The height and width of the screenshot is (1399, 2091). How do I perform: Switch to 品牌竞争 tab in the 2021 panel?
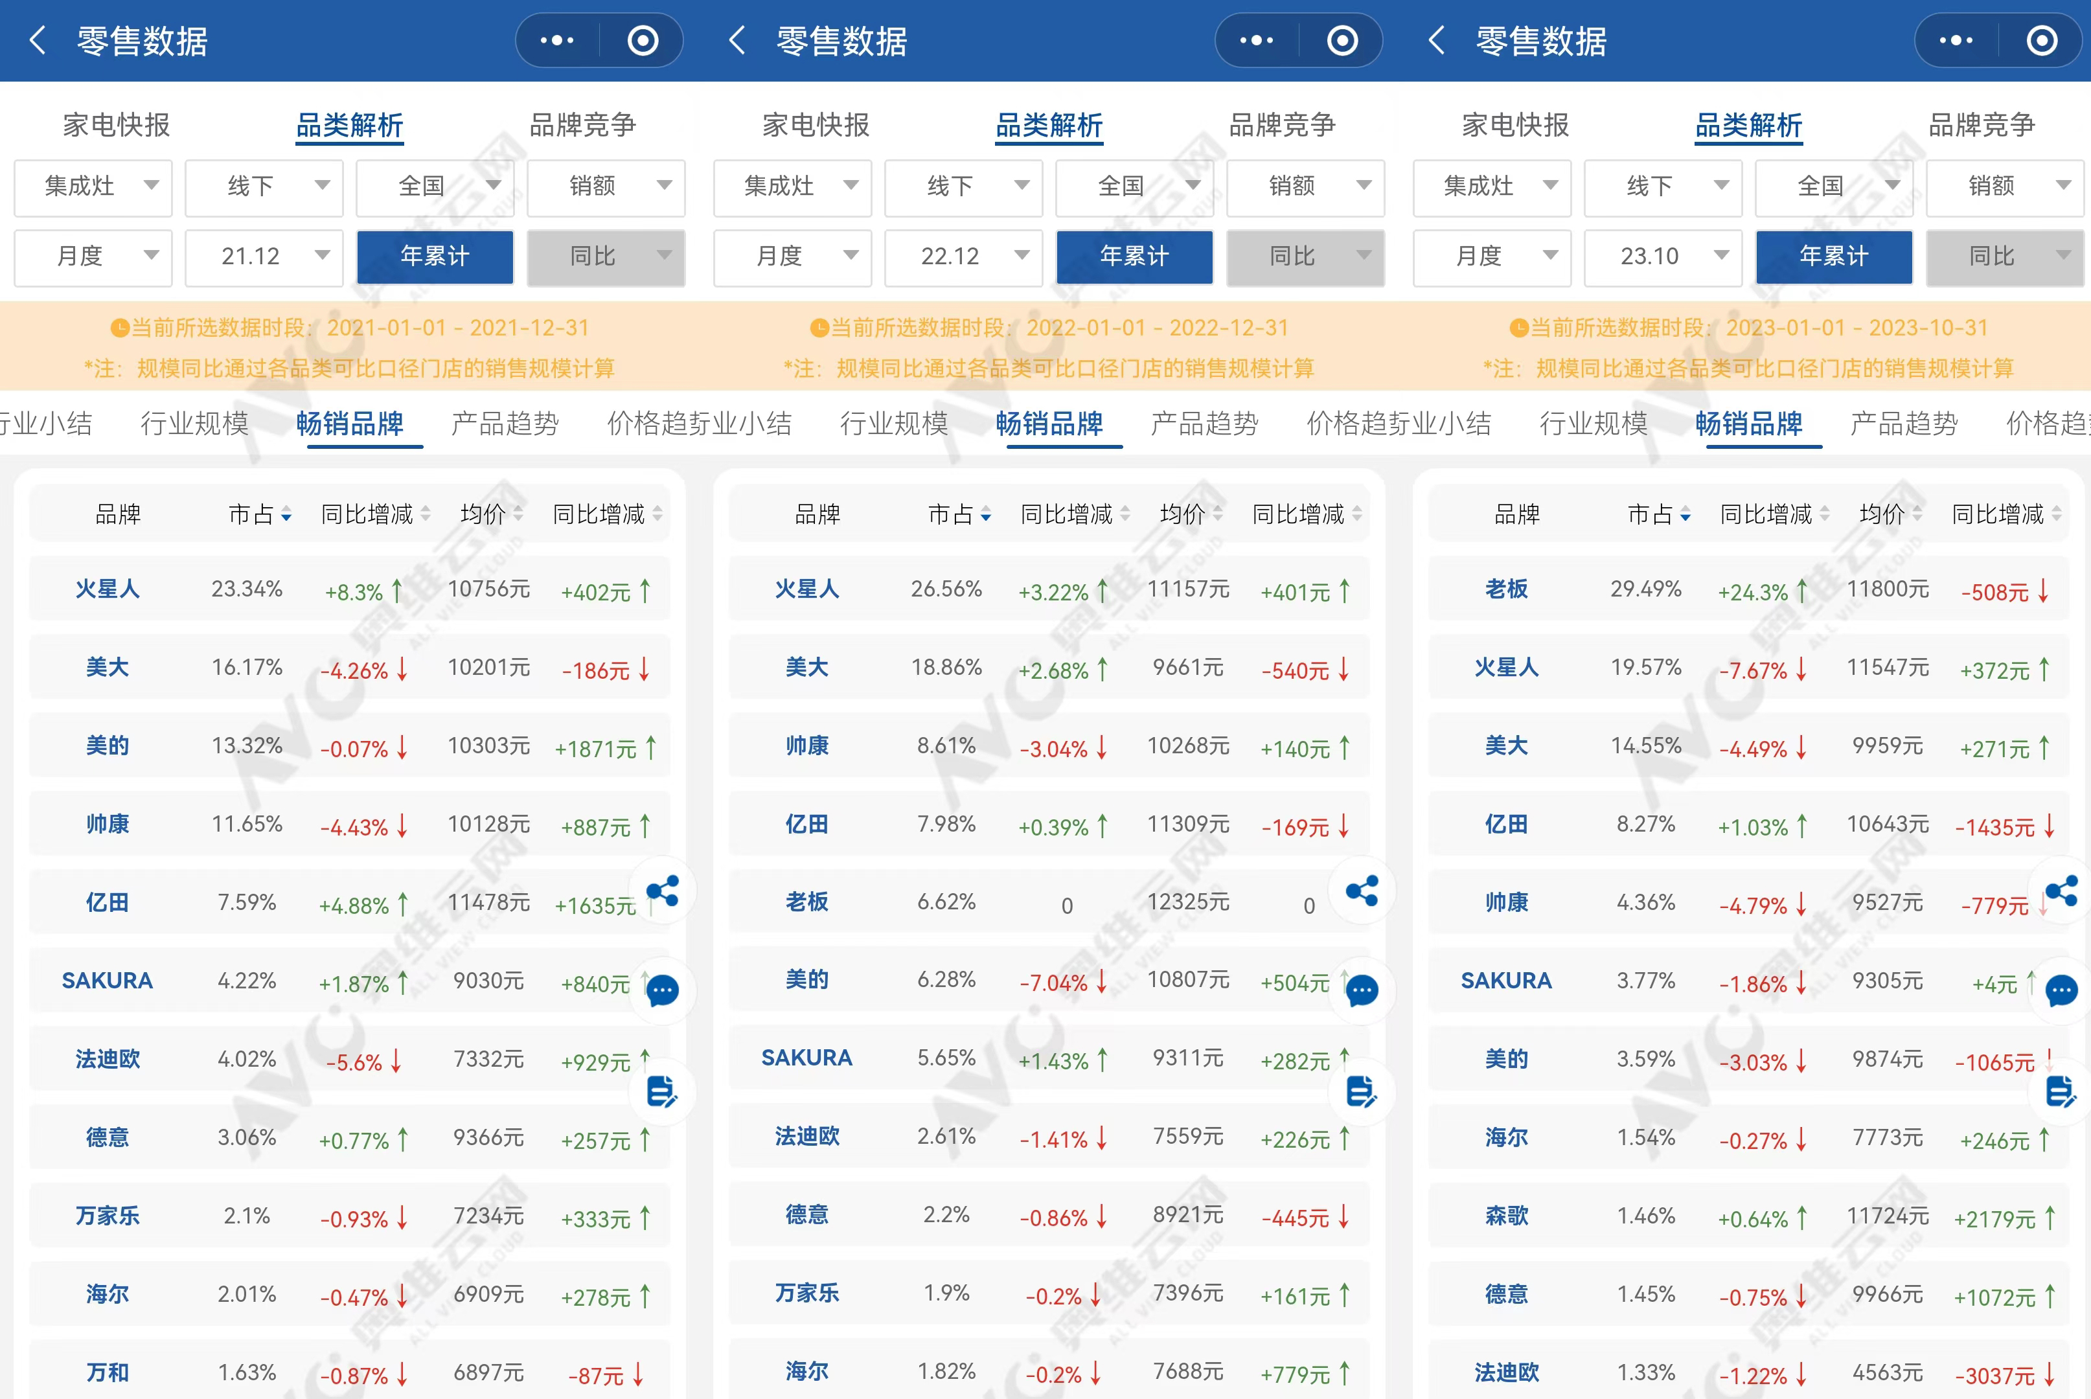pos(582,125)
